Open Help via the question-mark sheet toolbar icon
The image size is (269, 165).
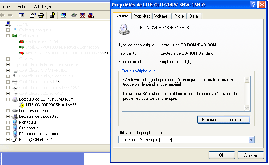[x=52, y=15]
